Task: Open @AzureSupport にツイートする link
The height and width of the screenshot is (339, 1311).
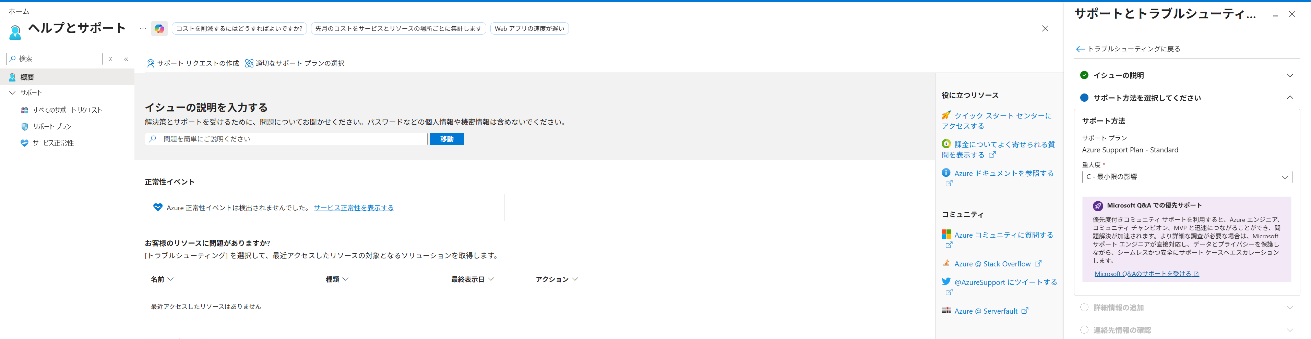Action: point(1006,282)
